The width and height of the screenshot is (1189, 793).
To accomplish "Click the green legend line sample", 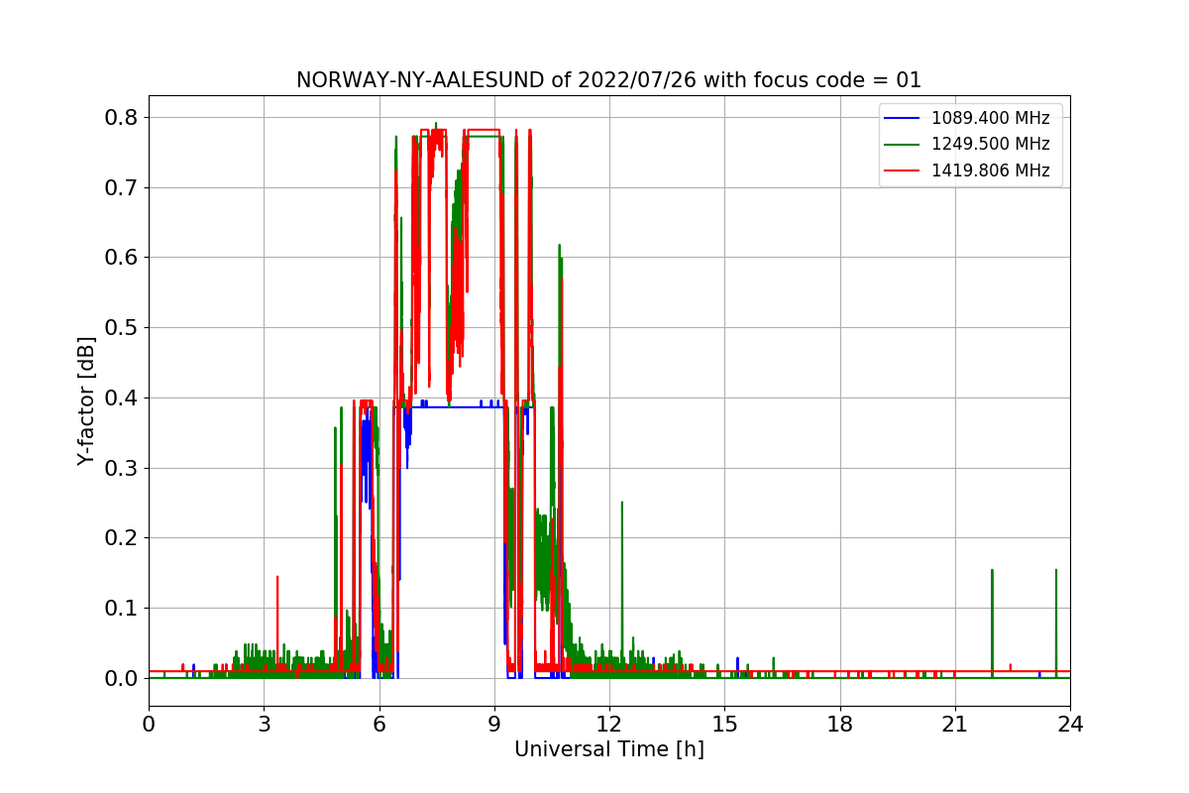I will (x=902, y=145).
